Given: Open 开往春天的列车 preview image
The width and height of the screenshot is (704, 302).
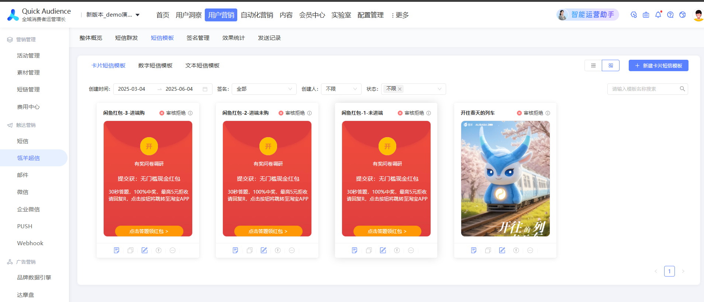Looking at the screenshot, I should (505, 179).
